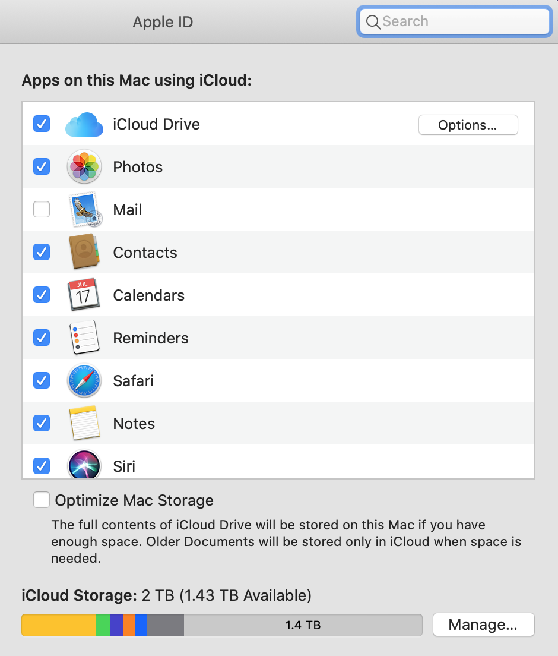Click the Apple ID window title
This screenshot has width=558, height=656.
163,22
